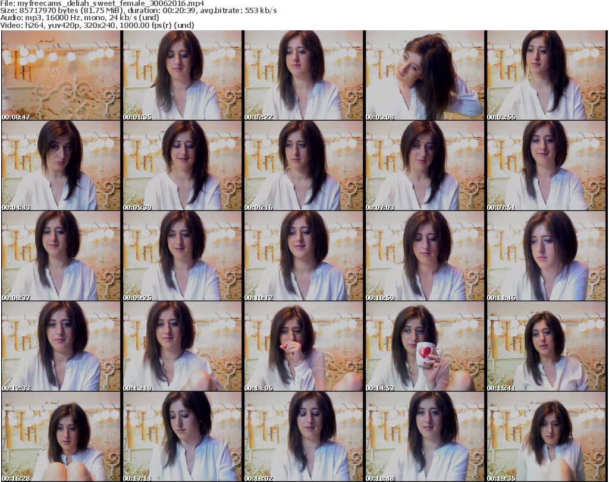Viewport: 609px width, 482px height.
Task: Click the frame showing the heart mug
Action: tap(425, 346)
